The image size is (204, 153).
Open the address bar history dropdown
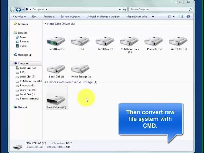click(120, 10)
